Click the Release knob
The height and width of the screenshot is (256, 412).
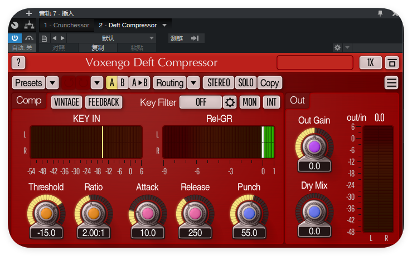[x=195, y=214]
